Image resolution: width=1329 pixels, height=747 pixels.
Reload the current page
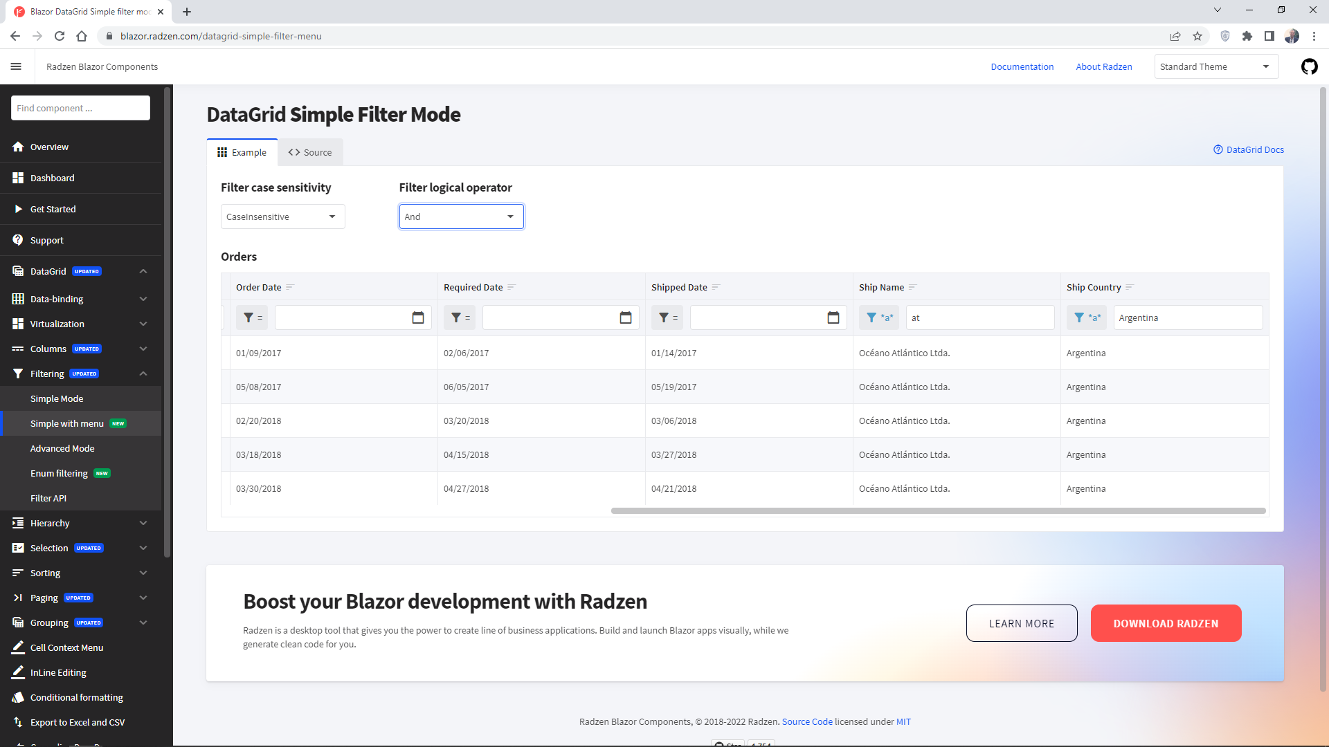coord(60,36)
